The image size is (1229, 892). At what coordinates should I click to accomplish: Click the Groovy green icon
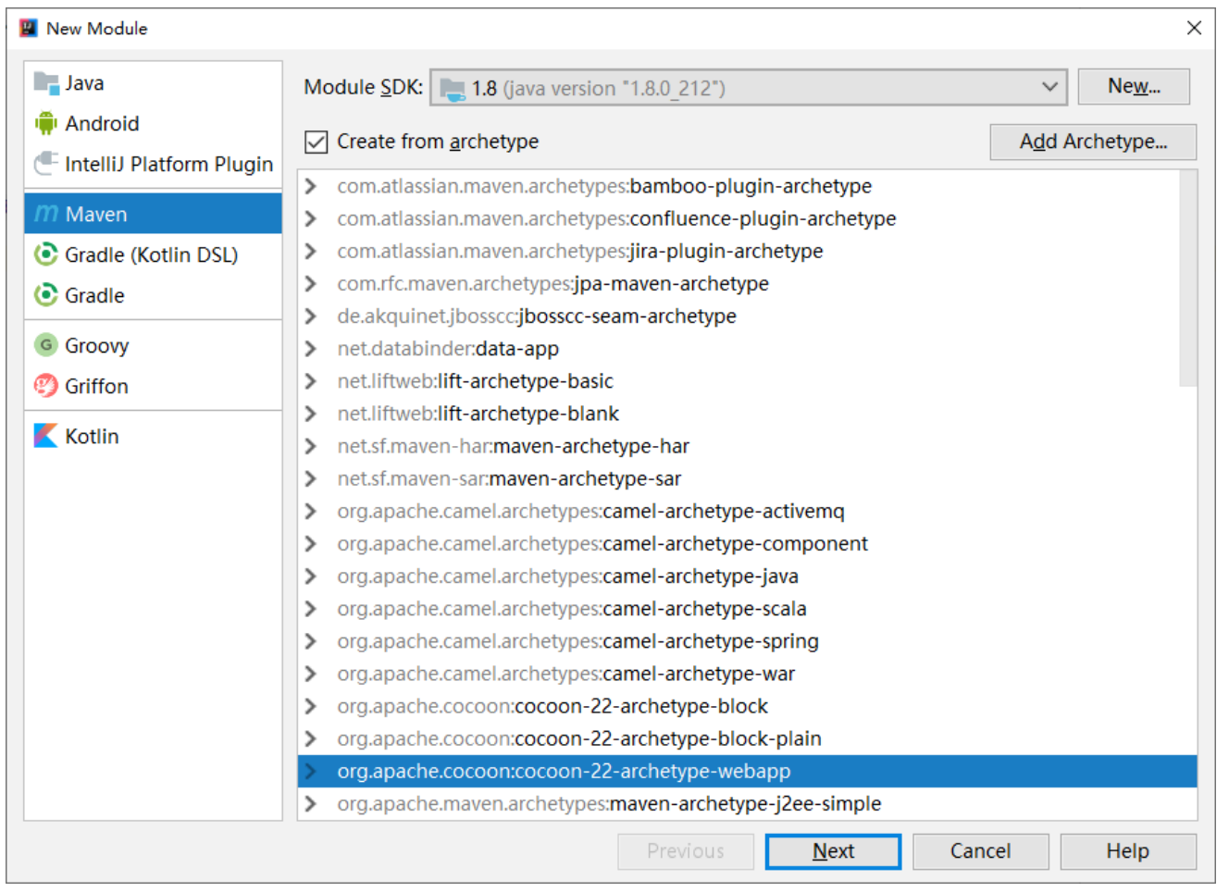coord(45,345)
